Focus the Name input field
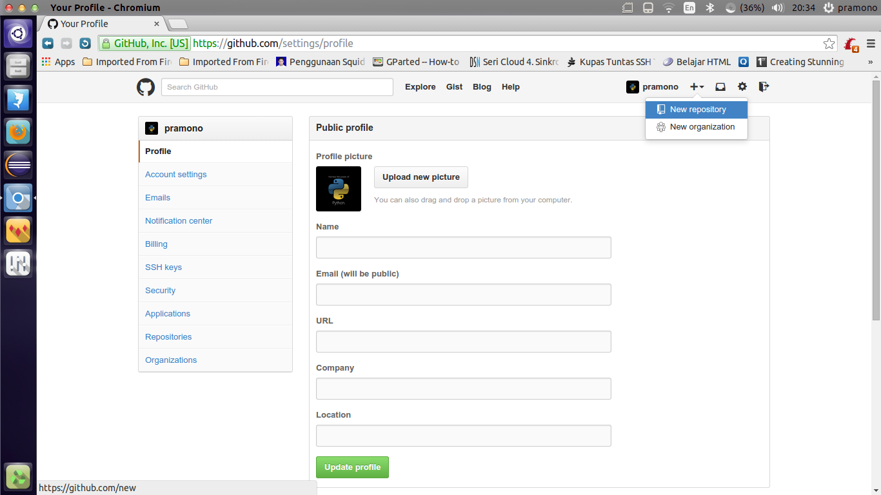This screenshot has width=881, height=495. tap(464, 247)
